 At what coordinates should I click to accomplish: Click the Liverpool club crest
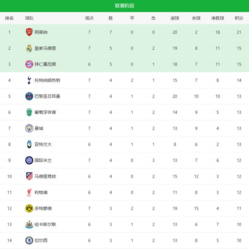click(x=29, y=192)
